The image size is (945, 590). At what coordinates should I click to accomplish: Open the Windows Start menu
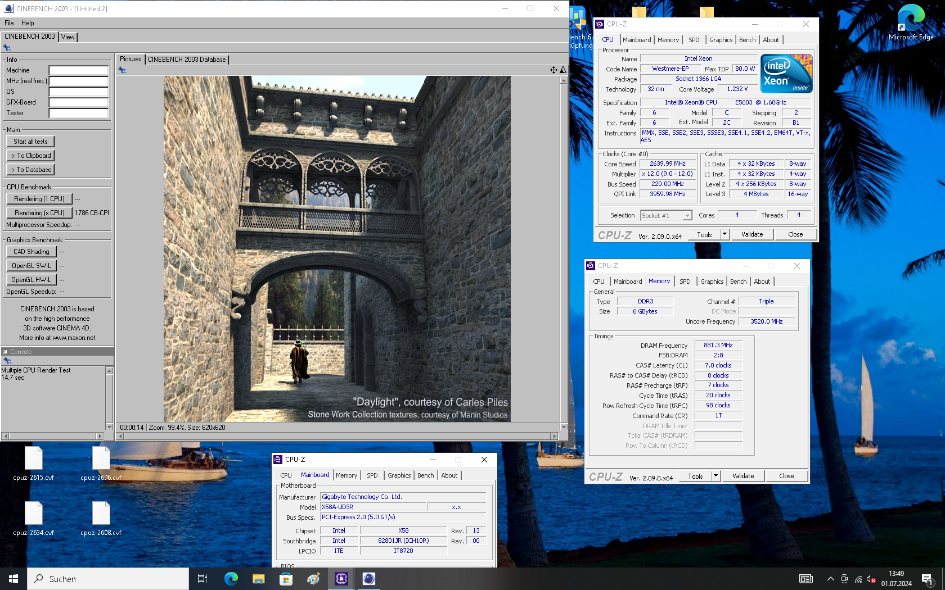(x=13, y=579)
